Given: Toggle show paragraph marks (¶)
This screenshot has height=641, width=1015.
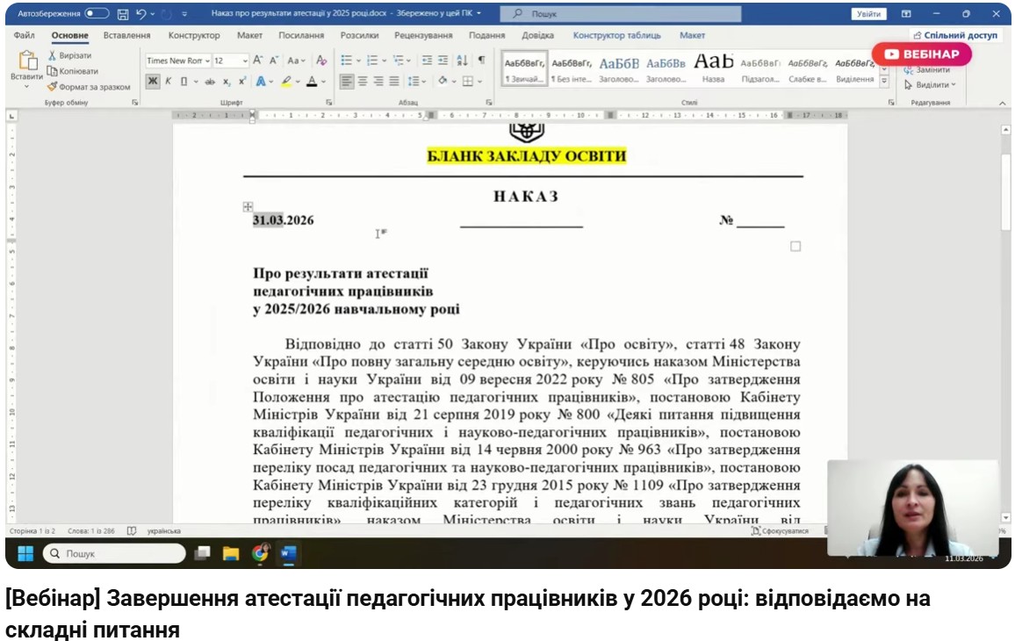Looking at the screenshot, I should pos(481,61).
